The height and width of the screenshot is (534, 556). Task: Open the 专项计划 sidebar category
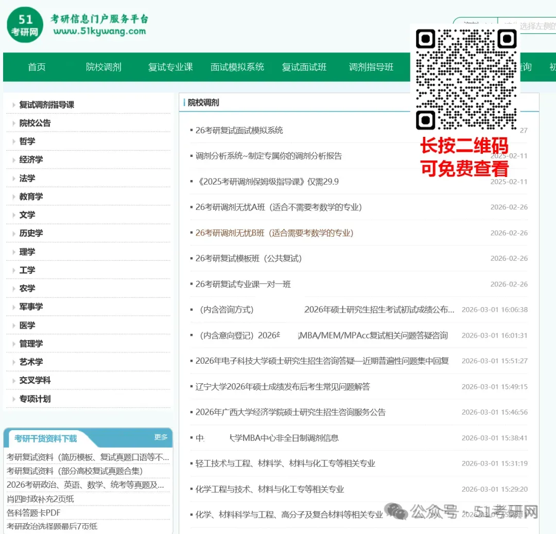(35, 399)
